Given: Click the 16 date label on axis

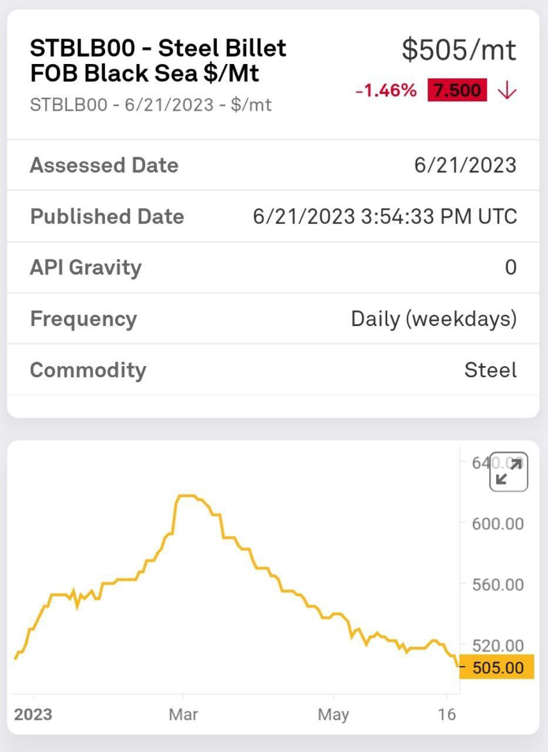Looking at the screenshot, I should (448, 715).
